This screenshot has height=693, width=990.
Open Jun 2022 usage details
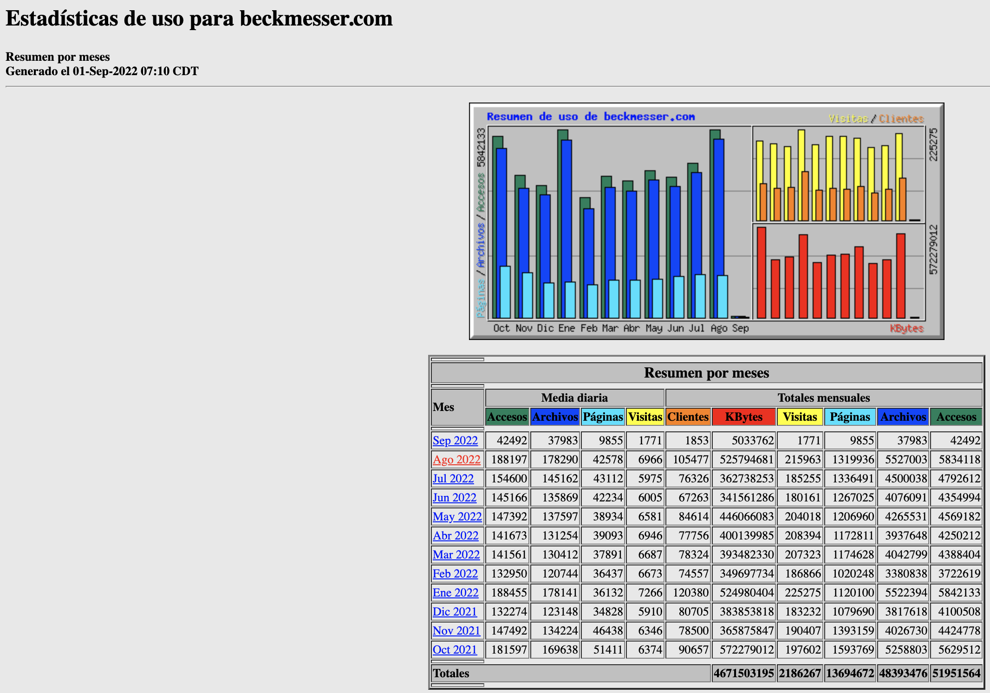[x=455, y=498]
